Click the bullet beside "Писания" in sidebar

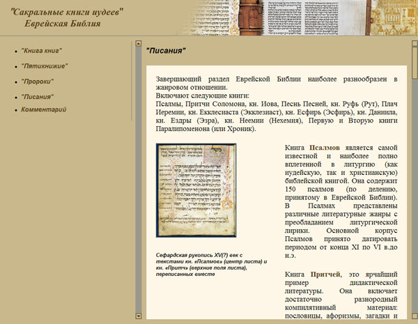[x=15, y=97]
